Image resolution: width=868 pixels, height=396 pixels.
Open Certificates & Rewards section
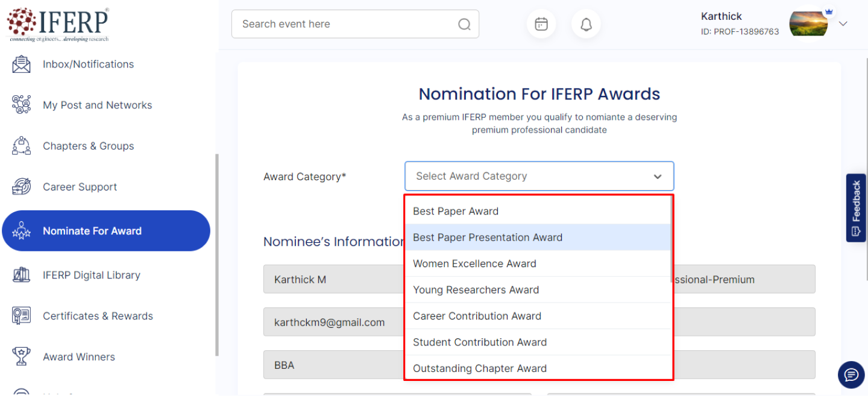tap(98, 316)
